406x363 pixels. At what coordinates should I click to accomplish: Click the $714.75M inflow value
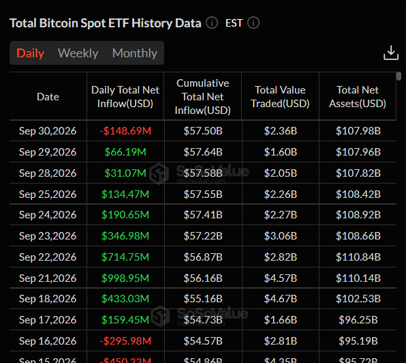(x=125, y=257)
